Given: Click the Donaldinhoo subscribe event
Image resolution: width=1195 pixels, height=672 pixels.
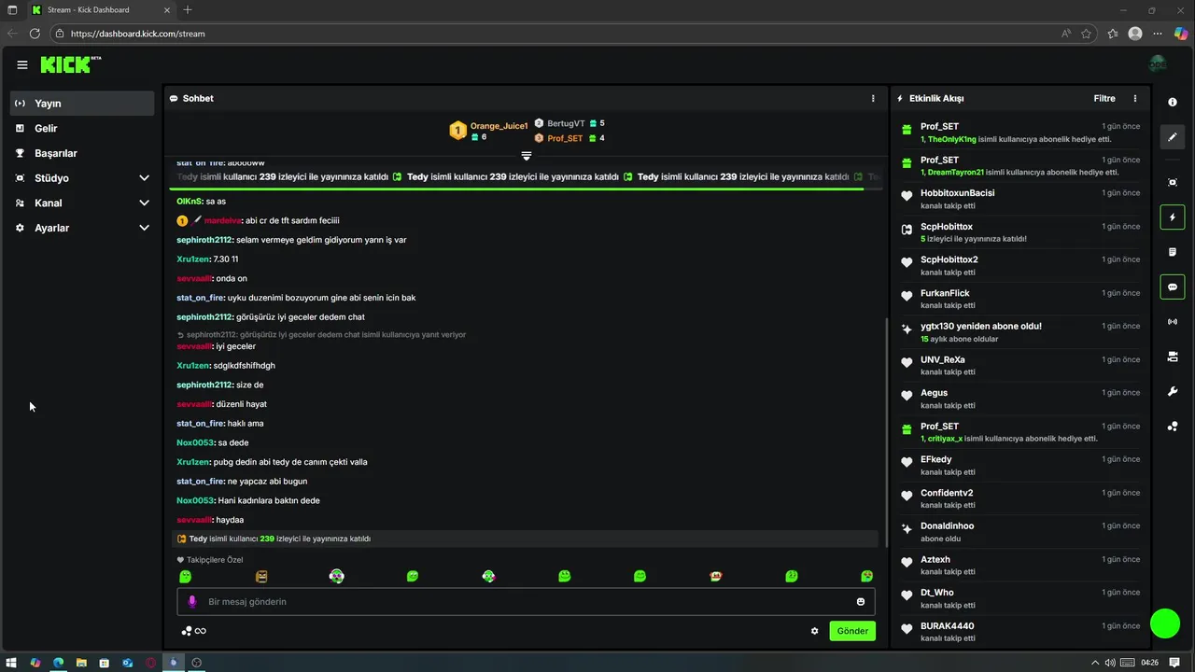Looking at the screenshot, I should [x=1019, y=531].
